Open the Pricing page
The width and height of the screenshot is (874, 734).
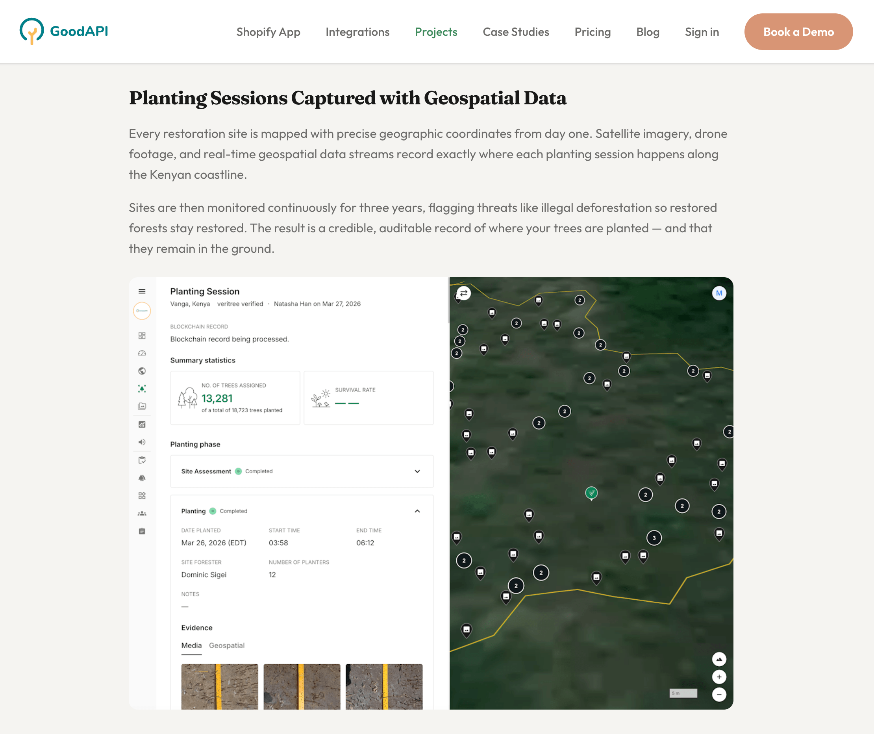click(x=592, y=32)
